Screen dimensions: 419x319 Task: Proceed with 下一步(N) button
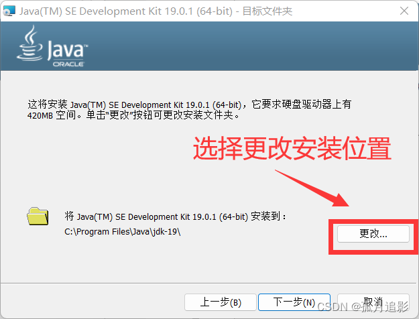294,302
